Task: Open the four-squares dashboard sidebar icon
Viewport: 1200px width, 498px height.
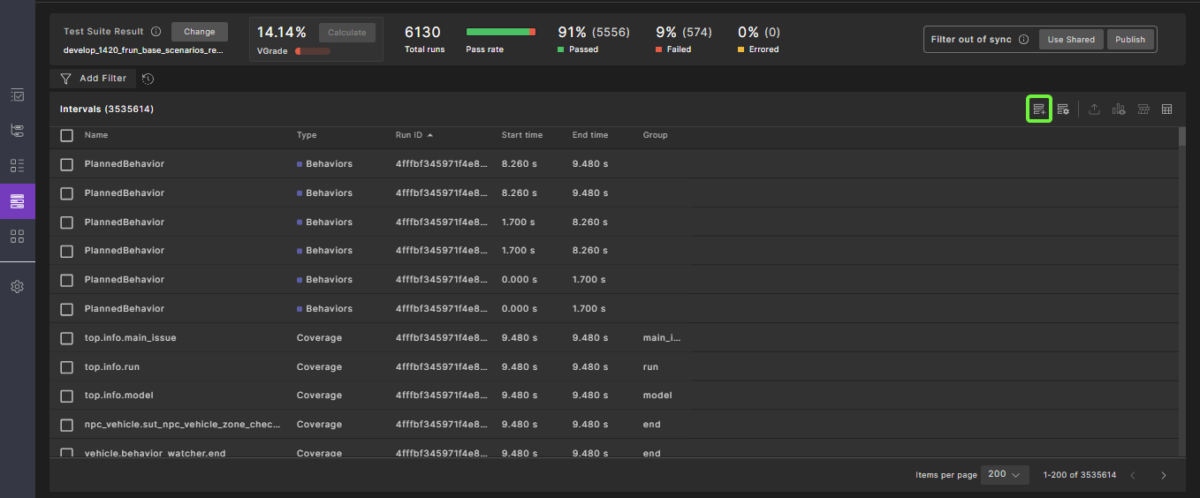Action: (17, 237)
